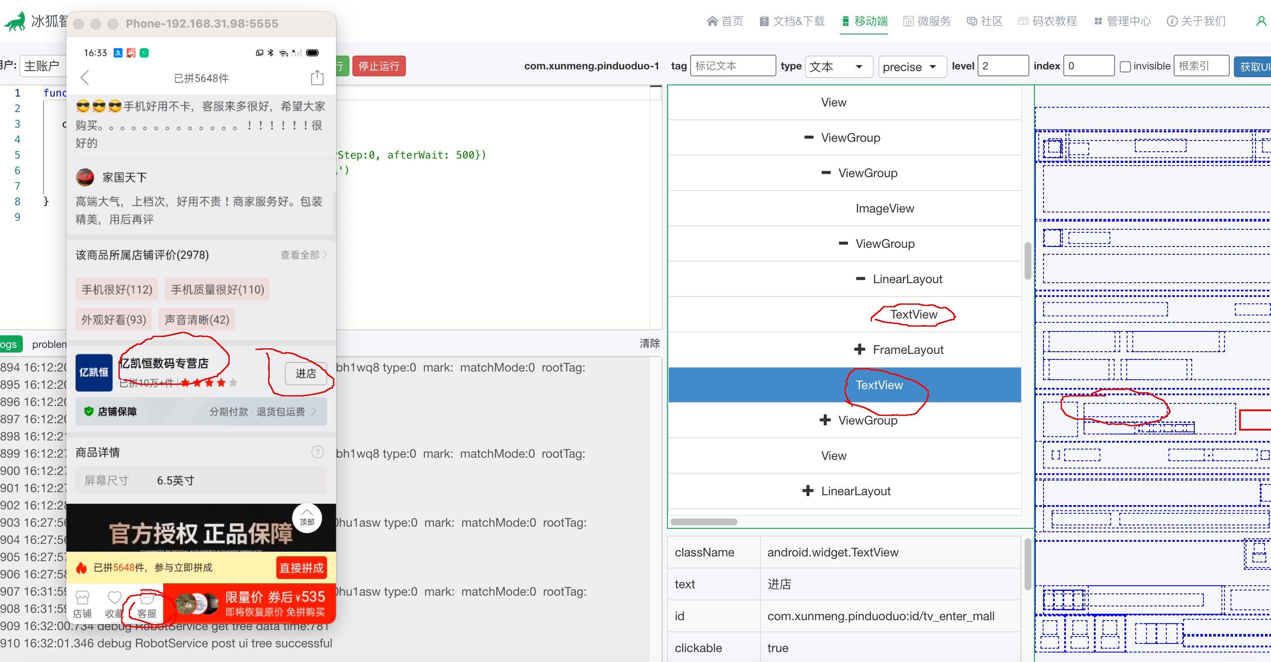Click the properties panel vertical scrollbar
Viewport: 1271px width, 662px height.
(1027, 564)
